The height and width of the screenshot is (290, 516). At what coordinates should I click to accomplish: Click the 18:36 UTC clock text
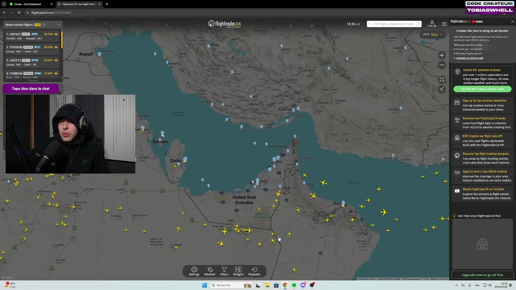353,24
